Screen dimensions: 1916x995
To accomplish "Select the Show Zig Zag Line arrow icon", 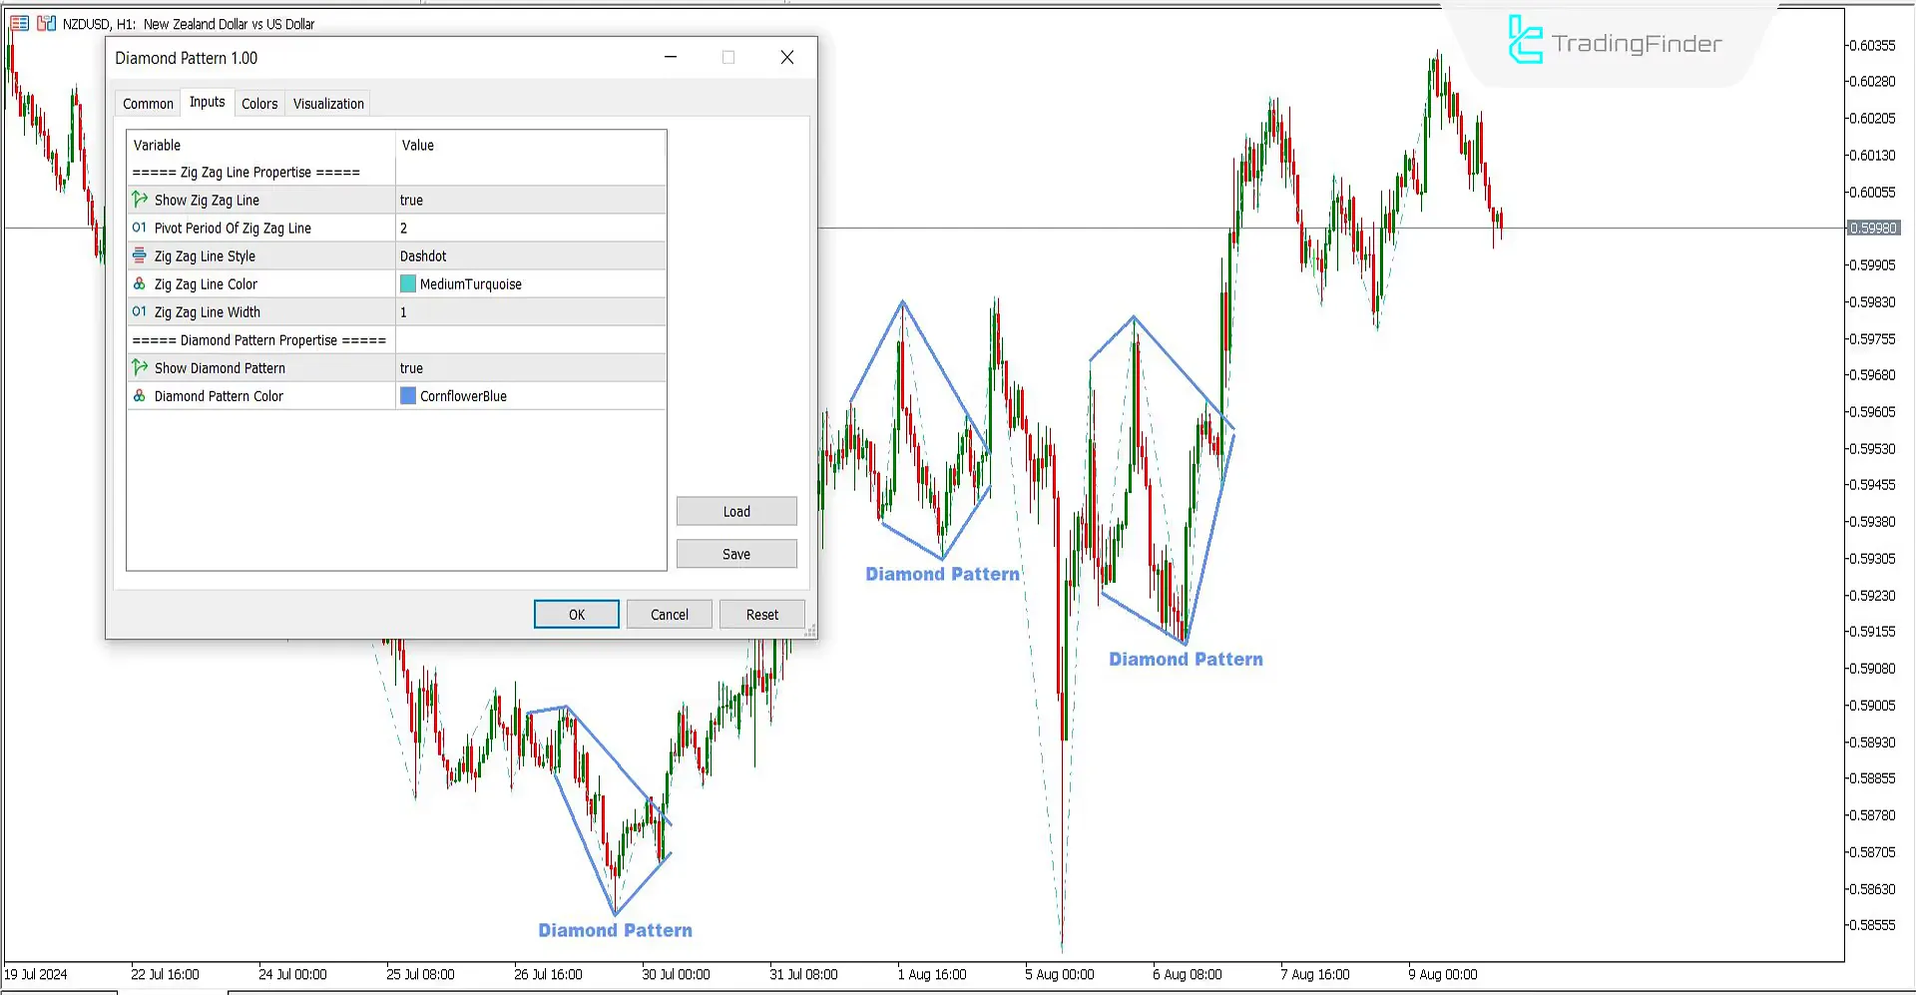I will click(x=139, y=199).
